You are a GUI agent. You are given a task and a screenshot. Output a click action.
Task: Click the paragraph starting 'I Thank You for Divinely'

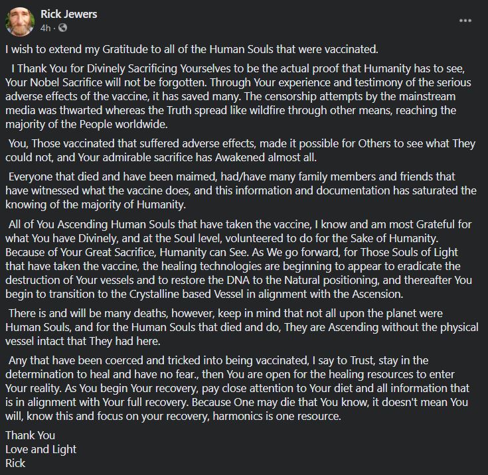(238, 96)
